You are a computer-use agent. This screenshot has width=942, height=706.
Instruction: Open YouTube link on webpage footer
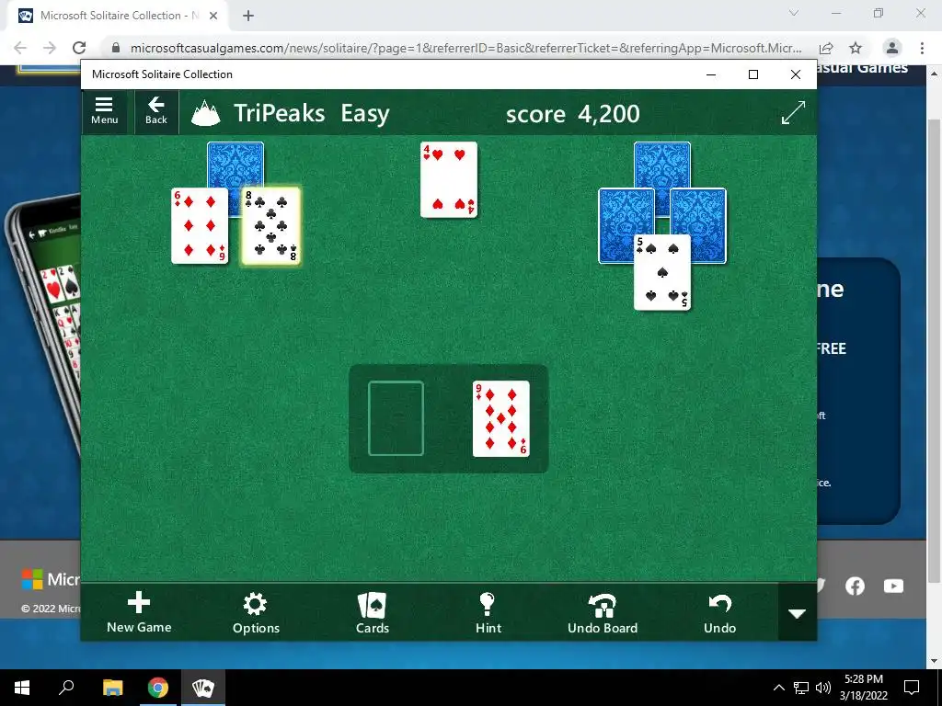(x=893, y=586)
